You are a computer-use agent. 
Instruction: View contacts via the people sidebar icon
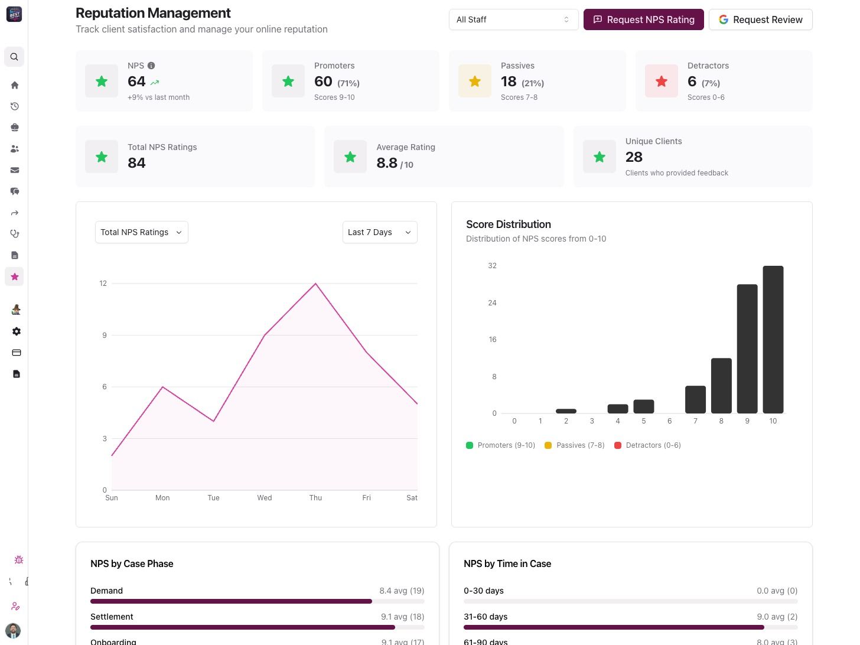click(14, 148)
